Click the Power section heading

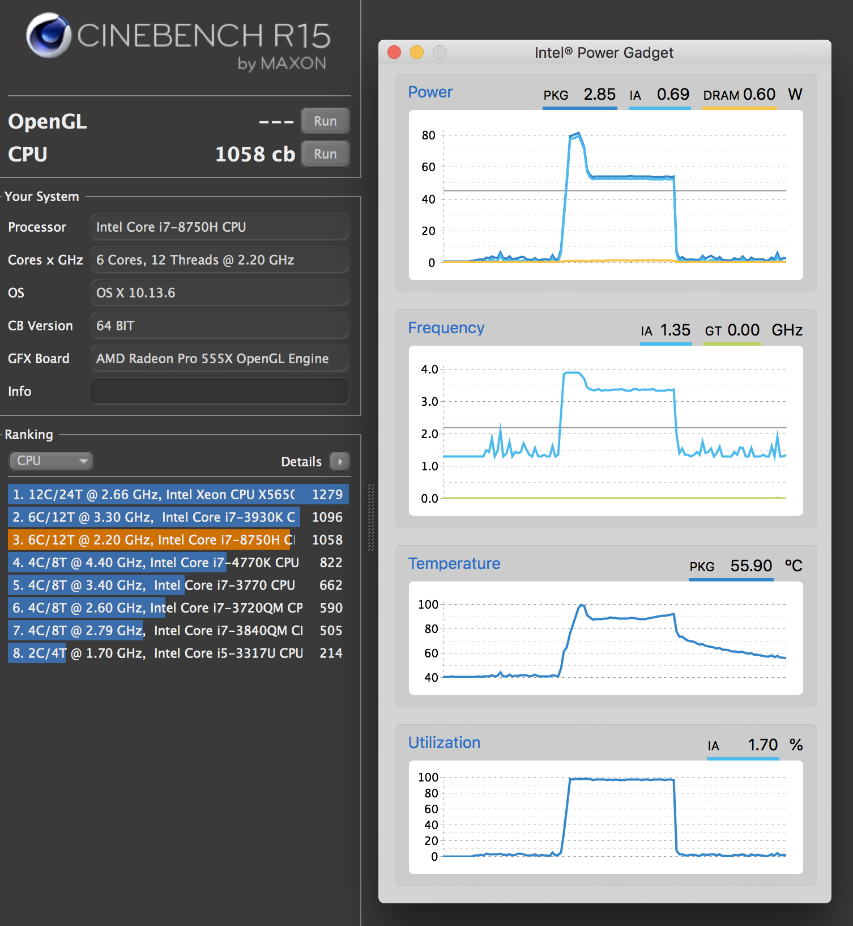(430, 92)
